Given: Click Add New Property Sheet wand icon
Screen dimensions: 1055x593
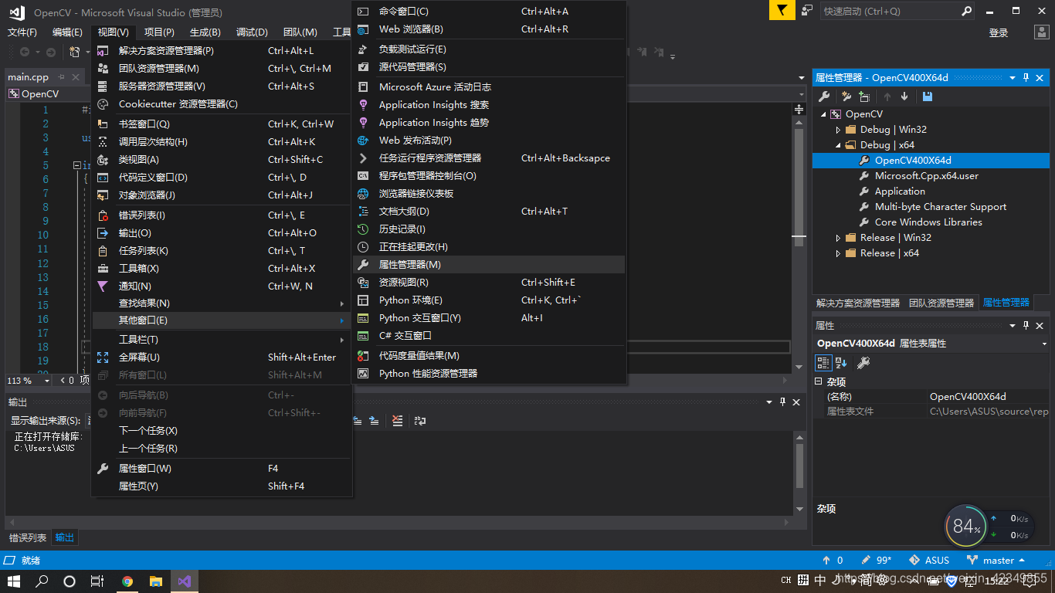Looking at the screenshot, I should click(x=846, y=97).
